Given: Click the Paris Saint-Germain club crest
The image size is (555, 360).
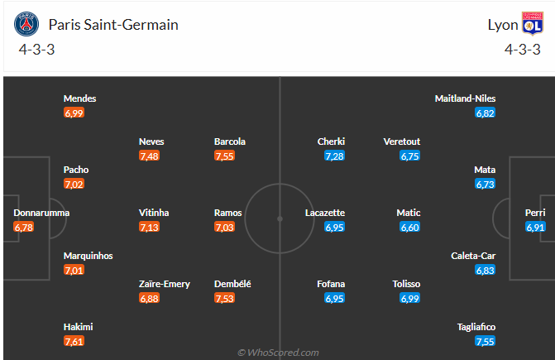Looking at the screenshot, I should coord(26,24).
